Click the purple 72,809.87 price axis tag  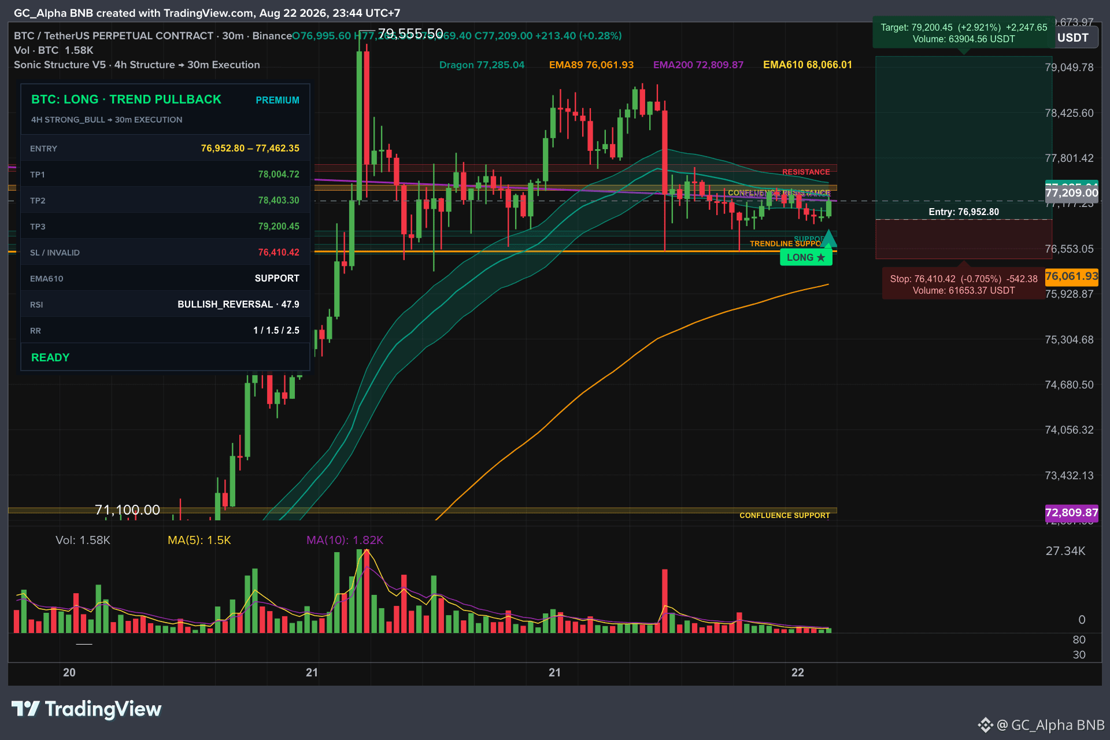tap(1071, 513)
